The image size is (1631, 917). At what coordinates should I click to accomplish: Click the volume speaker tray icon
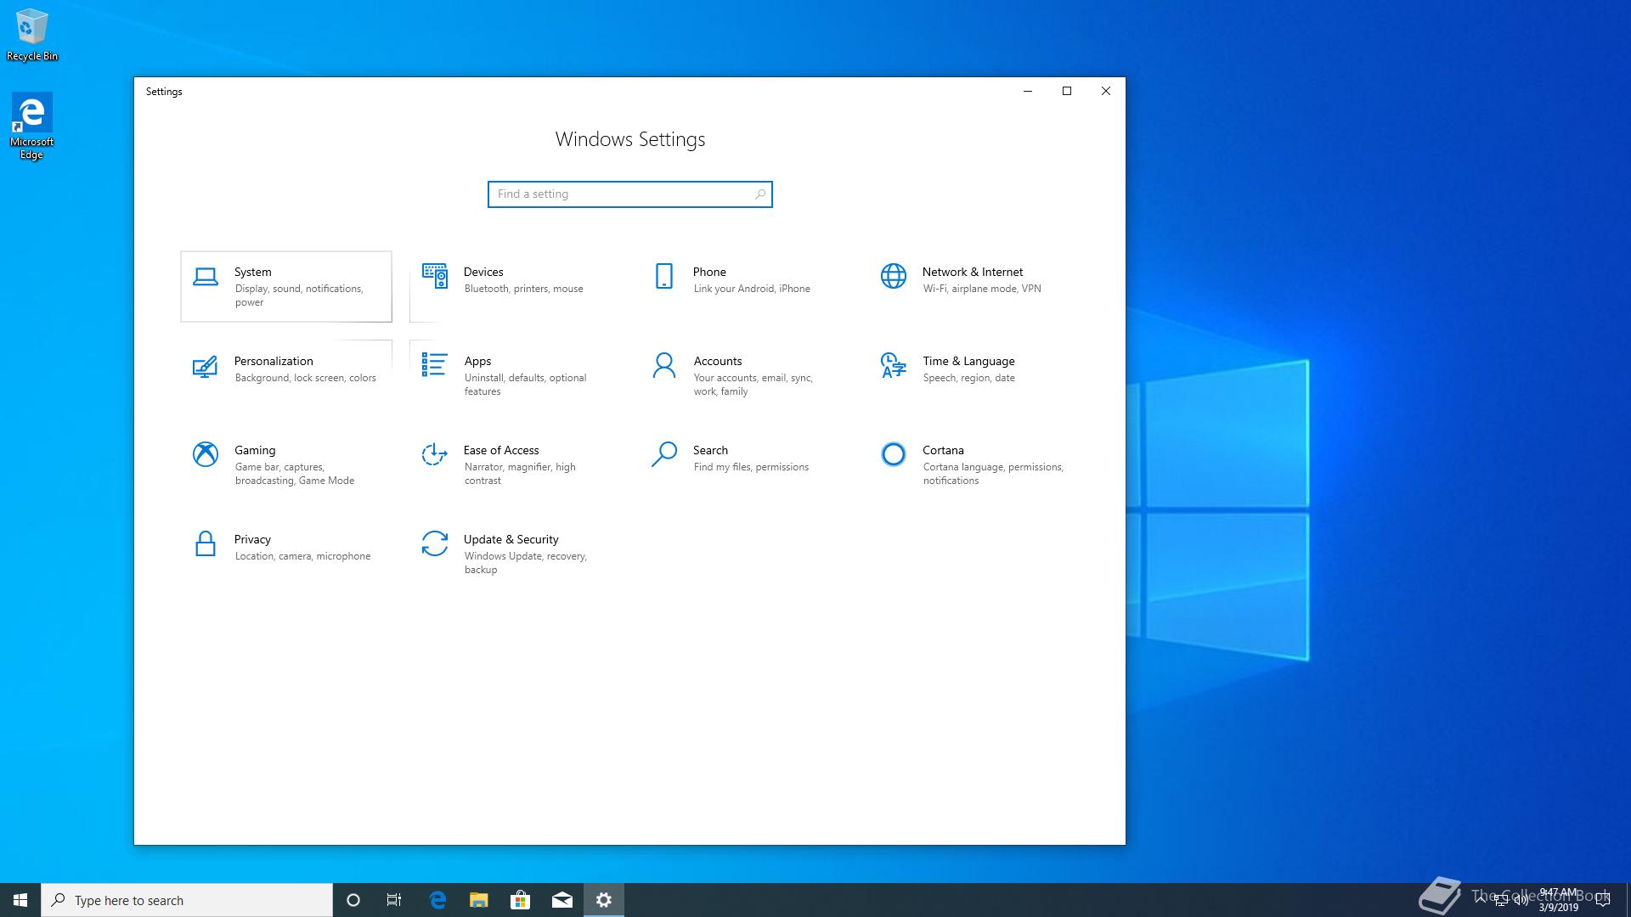pyautogui.click(x=1521, y=900)
